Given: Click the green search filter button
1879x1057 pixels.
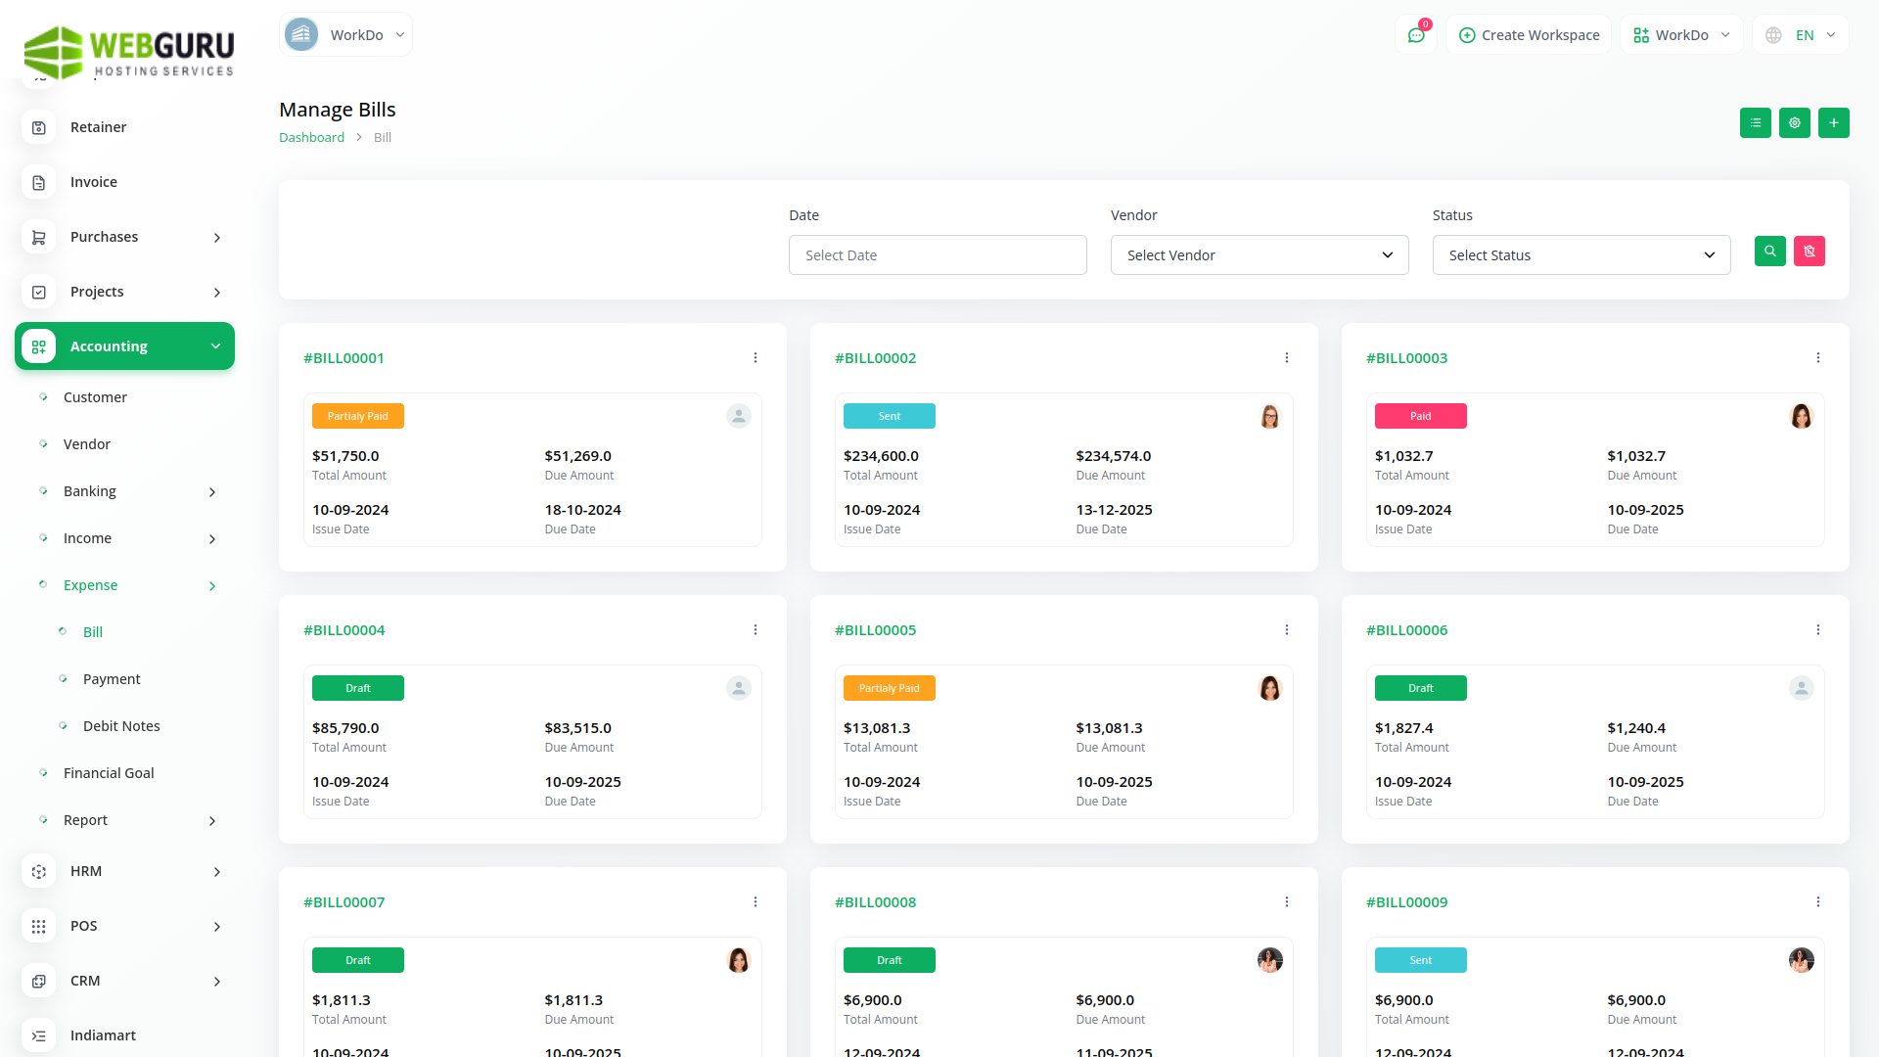Looking at the screenshot, I should 1769,252.
